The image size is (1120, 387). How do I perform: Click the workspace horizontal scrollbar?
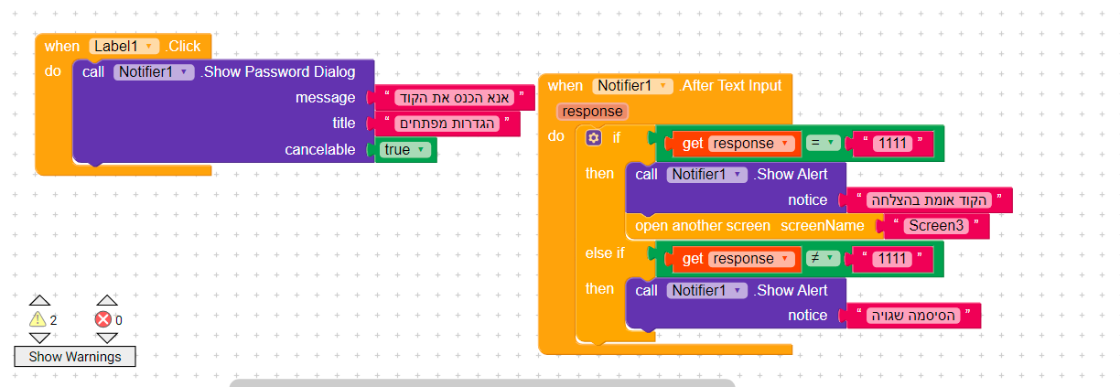click(482, 382)
